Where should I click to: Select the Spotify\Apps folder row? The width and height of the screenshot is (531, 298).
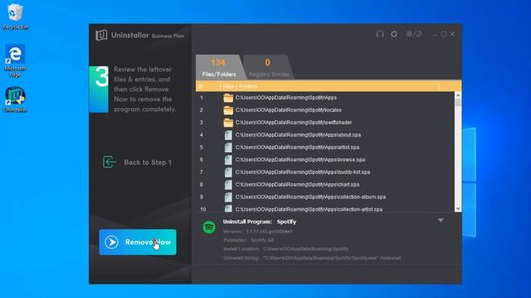(x=325, y=98)
